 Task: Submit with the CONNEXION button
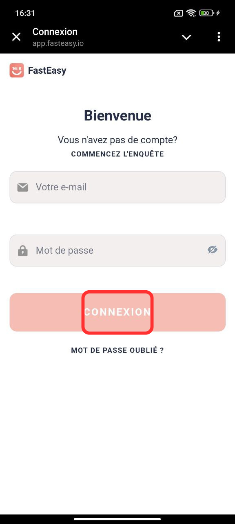[117, 312]
